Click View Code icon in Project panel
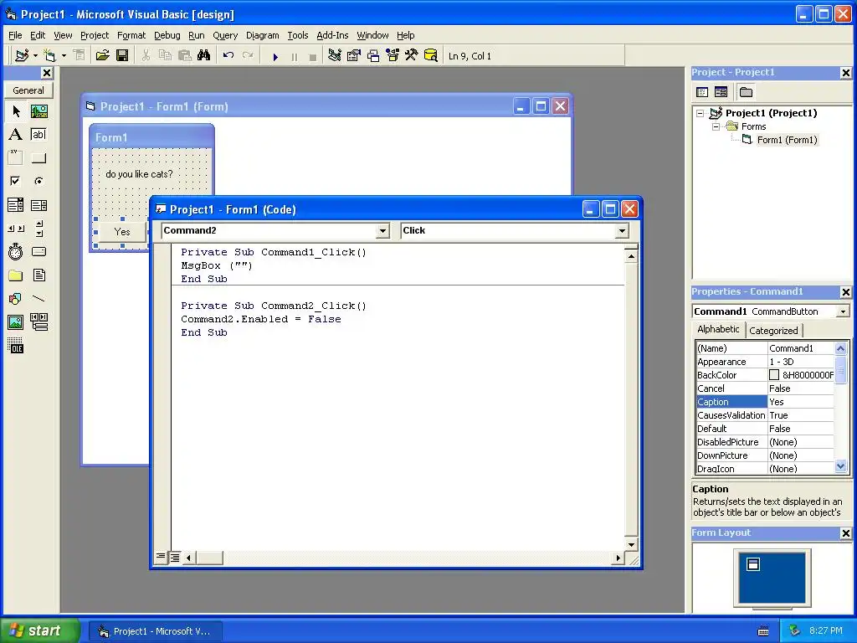 point(702,92)
